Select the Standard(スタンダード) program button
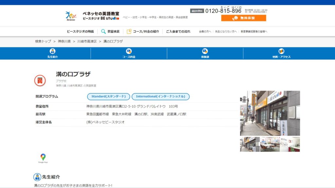This screenshot has height=188, width=335. [109, 97]
